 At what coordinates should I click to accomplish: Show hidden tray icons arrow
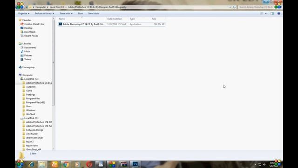point(255,164)
